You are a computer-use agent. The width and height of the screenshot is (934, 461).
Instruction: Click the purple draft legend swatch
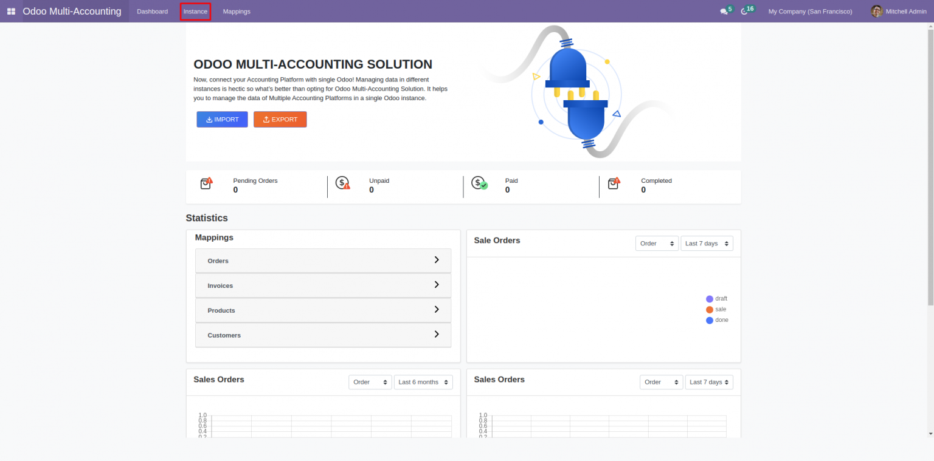(709, 299)
